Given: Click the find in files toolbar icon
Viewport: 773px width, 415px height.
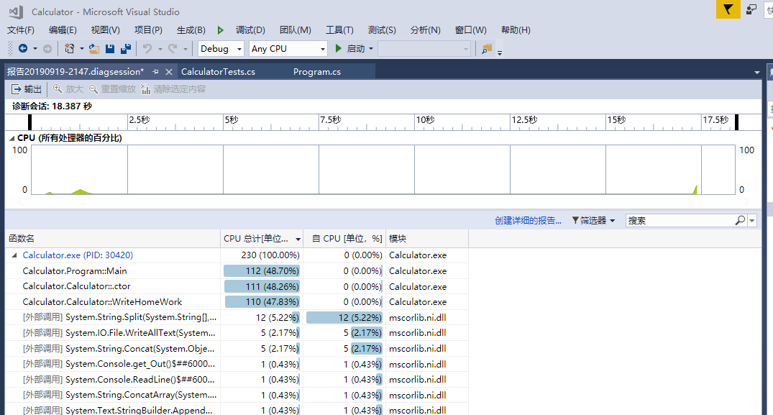Looking at the screenshot, I should pos(487,48).
